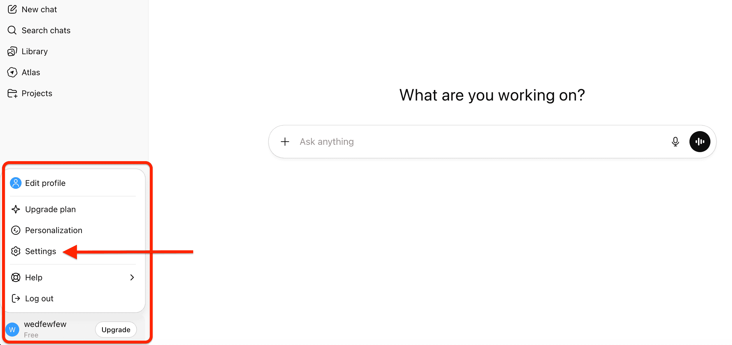Click the plus attach icon in prompt box
Image resolution: width=732 pixels, height=345 pixels.
pyautogui.click(x=285, y=142)
